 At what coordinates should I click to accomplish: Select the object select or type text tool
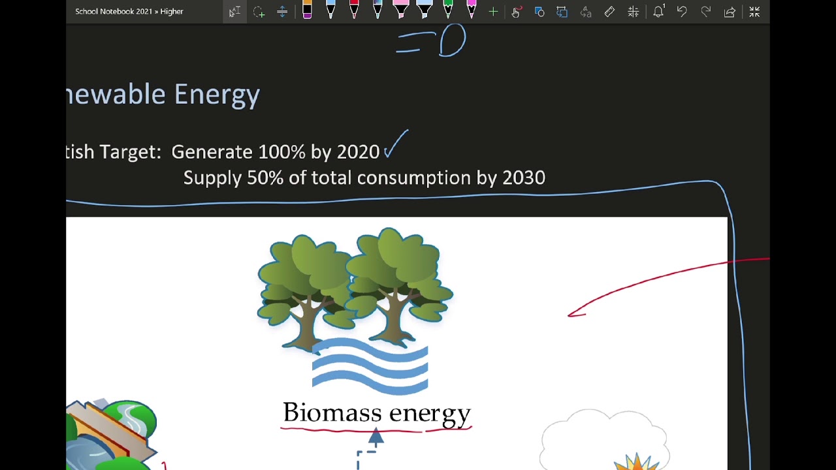[x=234, y=12]
